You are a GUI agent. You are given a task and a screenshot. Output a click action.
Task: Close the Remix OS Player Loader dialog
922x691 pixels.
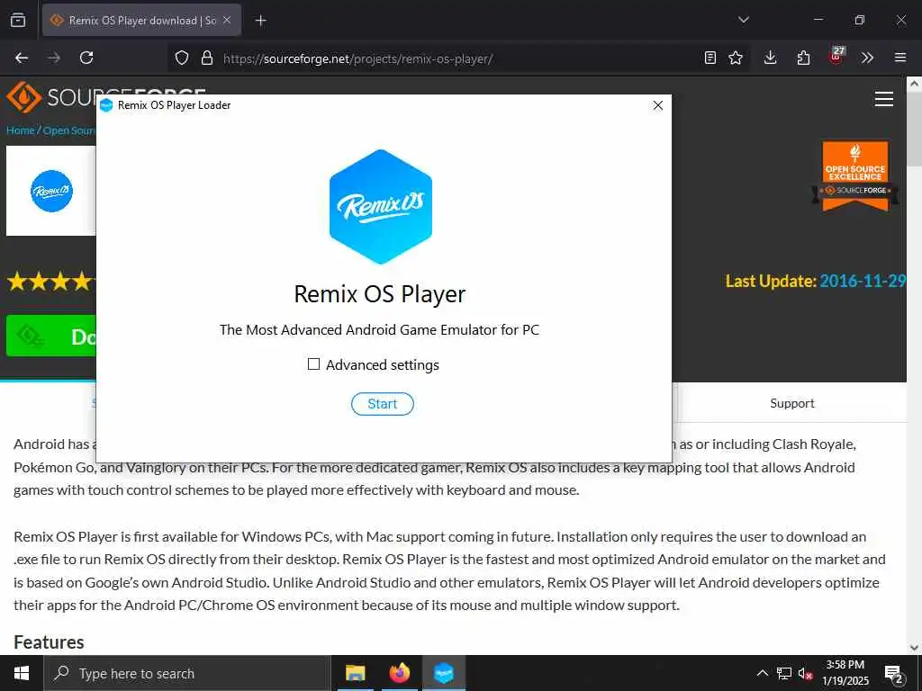658,105
